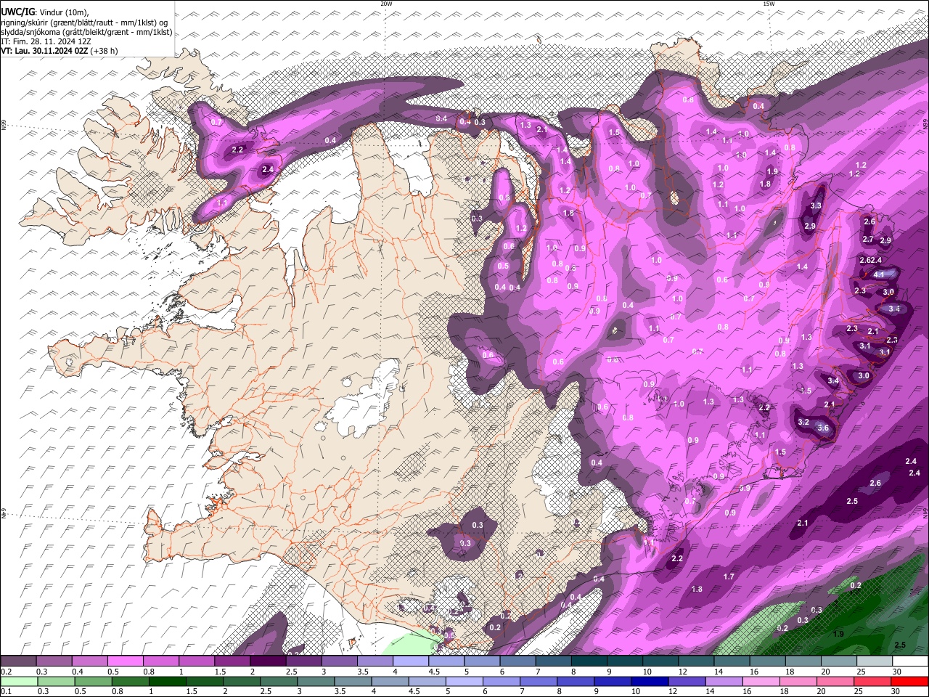Viewport: 929px width, 697px height.
Task: Click the '25' label in the rain legend
Action: [x=860, y=692]
